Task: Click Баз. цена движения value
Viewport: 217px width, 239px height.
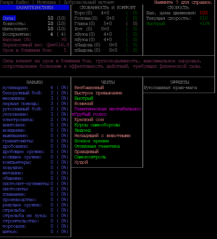Action: click(x=203, y=13)
